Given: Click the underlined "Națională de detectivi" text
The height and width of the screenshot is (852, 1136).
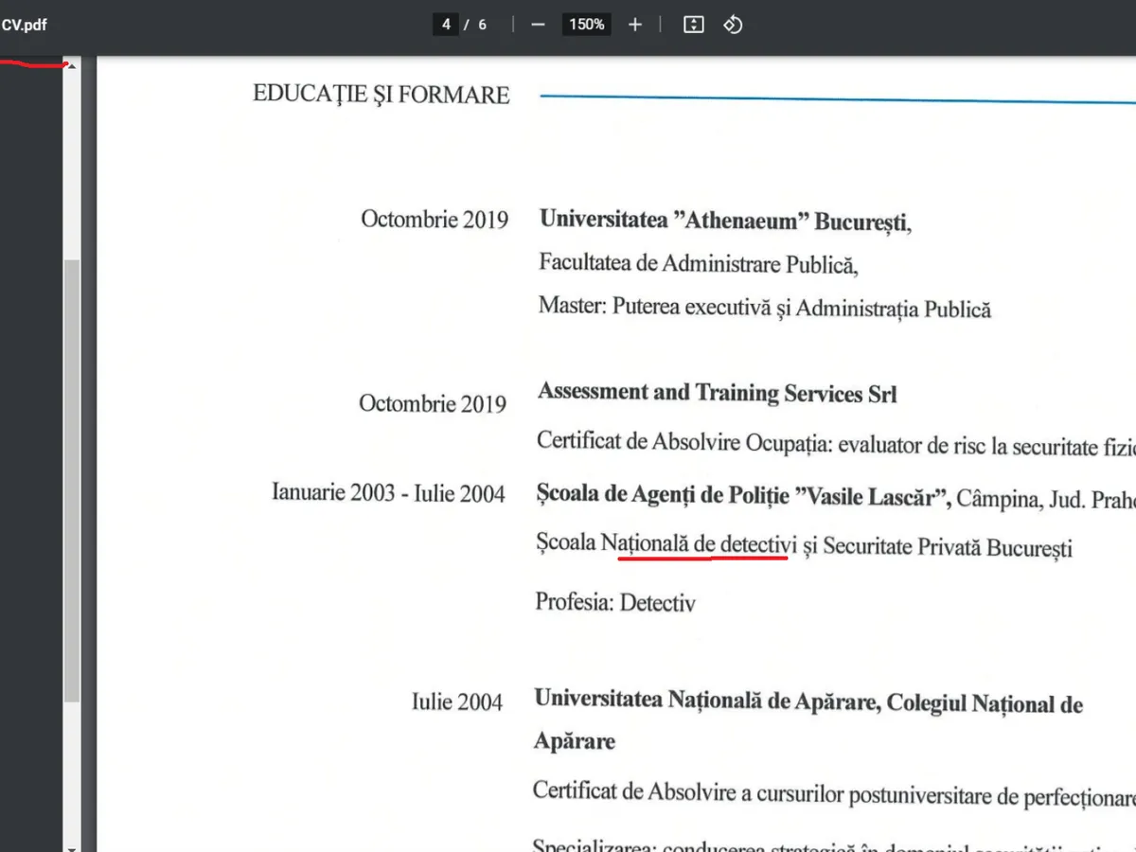Looking at the screenshot, I should [x=701, y=545].
